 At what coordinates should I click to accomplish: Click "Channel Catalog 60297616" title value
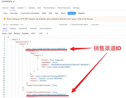51,78
